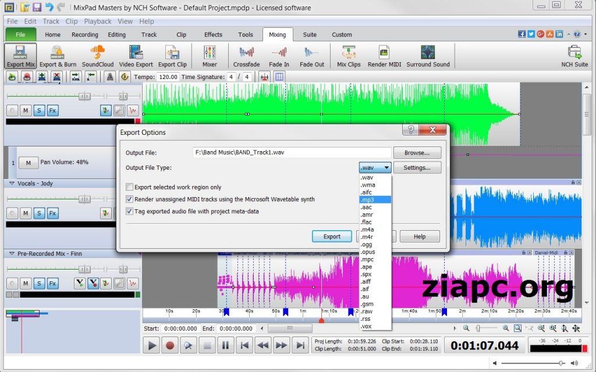The height and width of the screenshot is (372, 596).
Task: Open Surround Sound settings
Action: 428,56
